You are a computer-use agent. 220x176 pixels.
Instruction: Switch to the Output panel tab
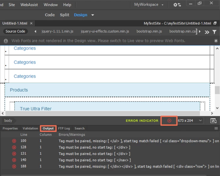coord(48,129)
